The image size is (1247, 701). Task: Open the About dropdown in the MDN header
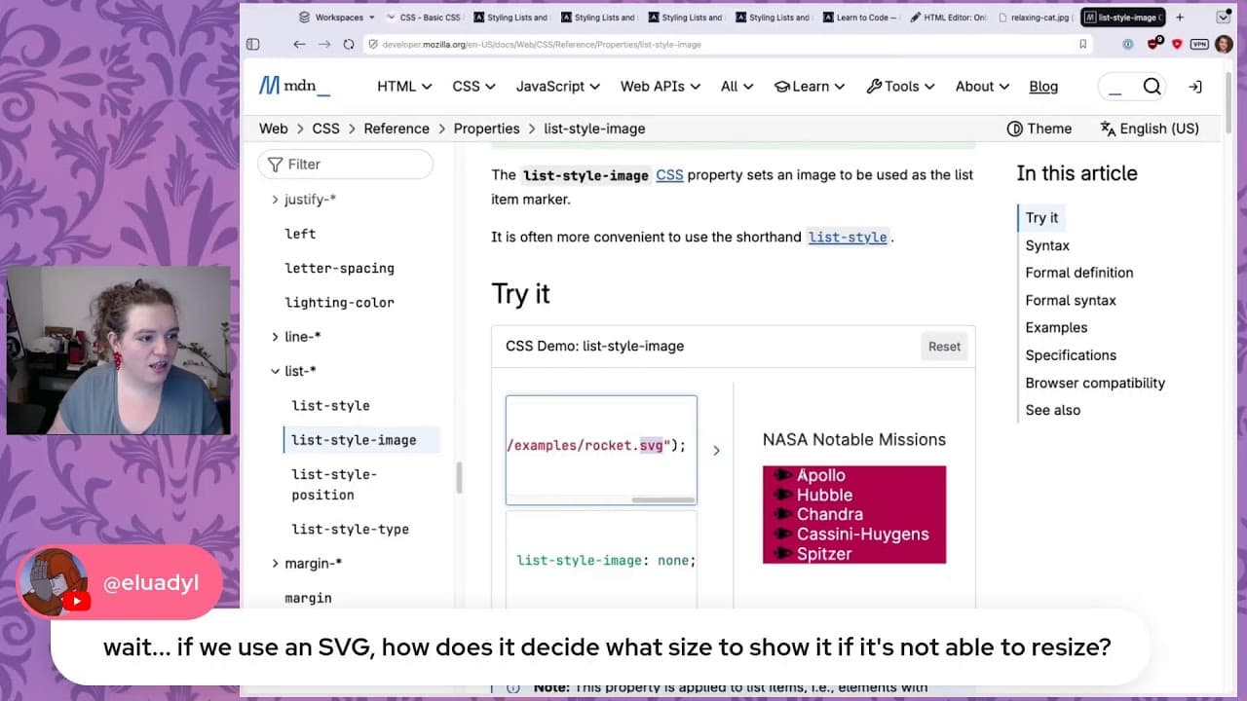click(982, 86)
